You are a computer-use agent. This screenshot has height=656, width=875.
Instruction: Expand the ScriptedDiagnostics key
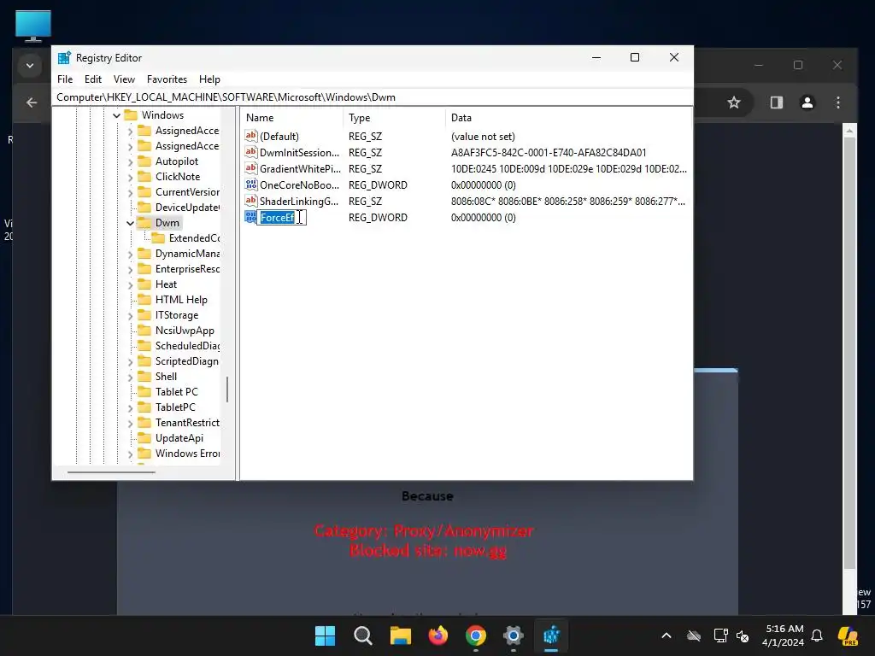point(130,361)
